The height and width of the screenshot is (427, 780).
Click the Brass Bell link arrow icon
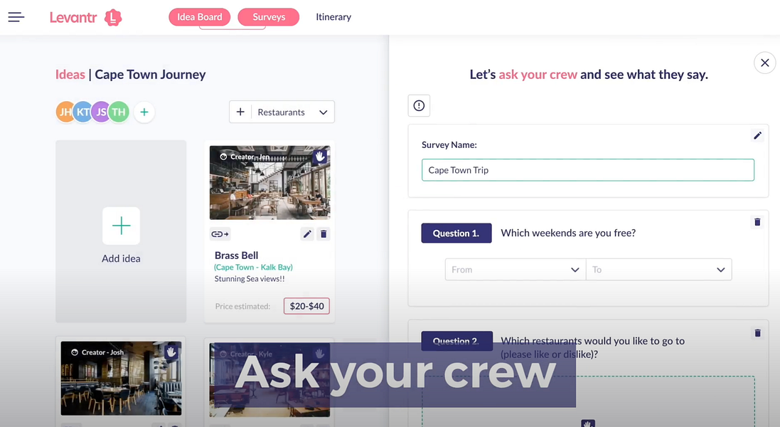220,234
